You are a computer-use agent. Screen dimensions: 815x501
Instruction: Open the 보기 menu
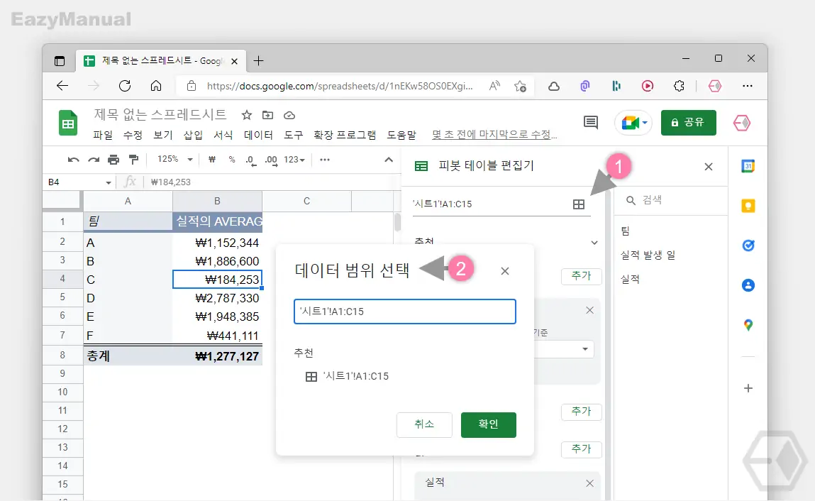pos(162,136)
